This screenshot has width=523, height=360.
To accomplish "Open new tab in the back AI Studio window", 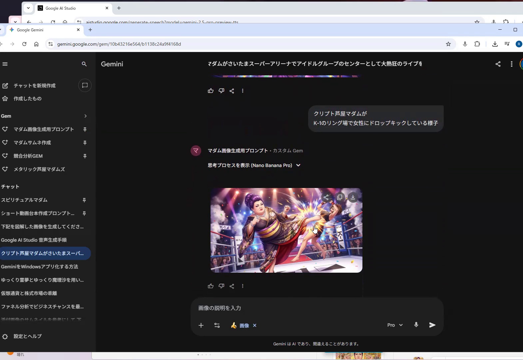I will [x=119, y=8].
